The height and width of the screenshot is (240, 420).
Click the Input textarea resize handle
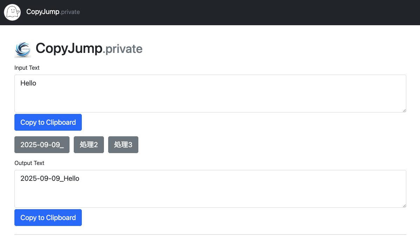pos(404,110)
